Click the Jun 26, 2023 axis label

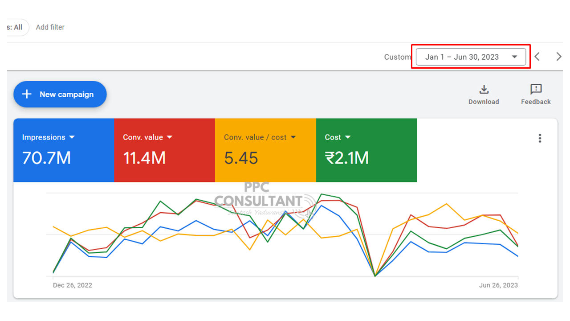[498, 285]
